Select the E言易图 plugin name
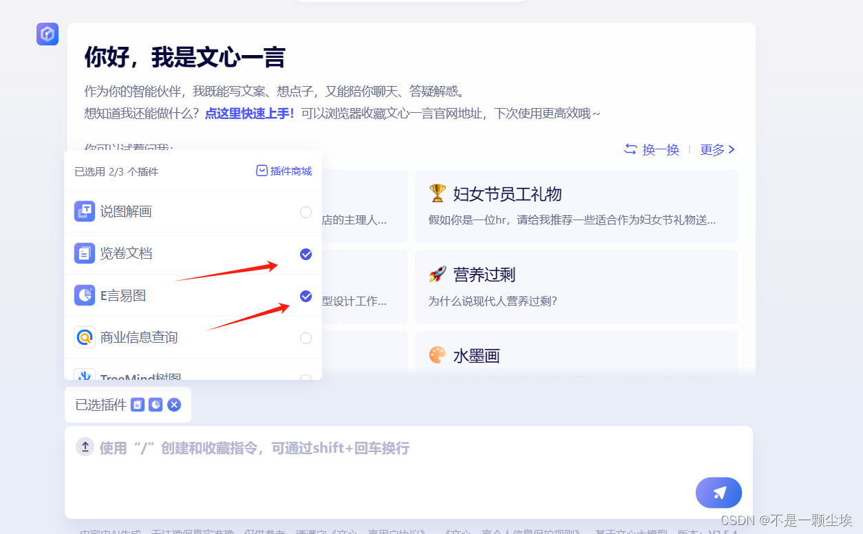Image resolution: width=863 pixels, height=534 pixels. point(123,295)
